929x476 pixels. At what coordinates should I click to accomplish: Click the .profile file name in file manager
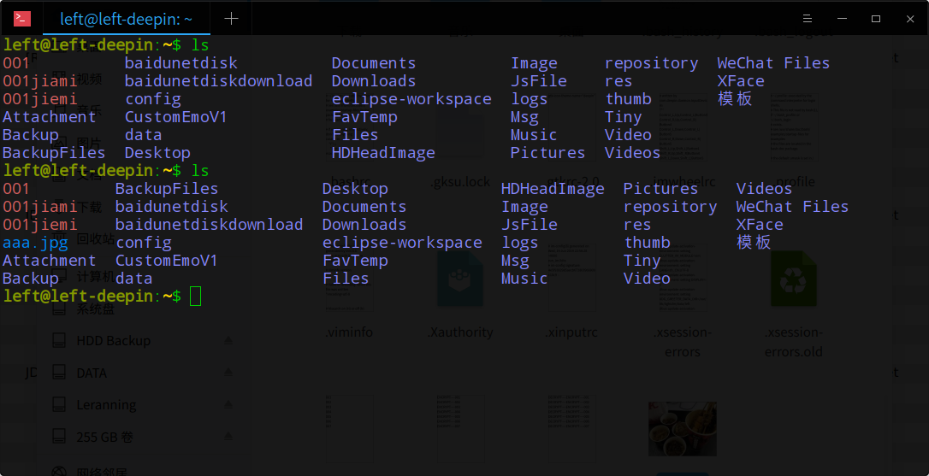pyautogui.click(x=793, y=182)
